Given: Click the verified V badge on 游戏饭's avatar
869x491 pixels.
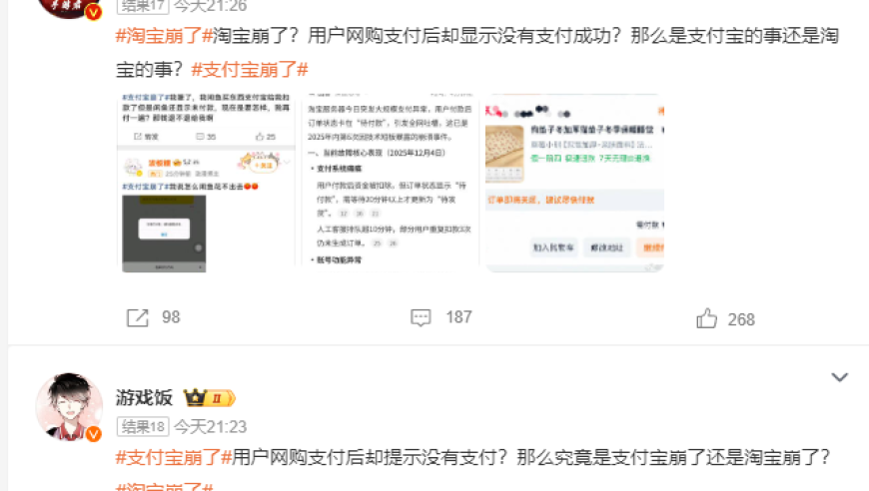Looking at the screenshot, I should 93,434.
